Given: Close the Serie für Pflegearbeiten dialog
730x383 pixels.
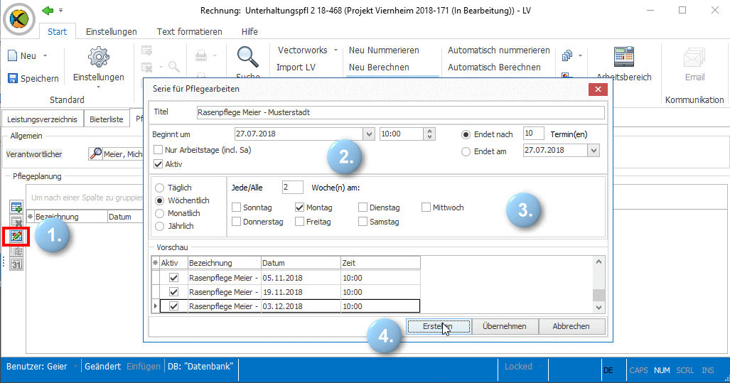Looking at the screenshot, I should (x=598, y=89).
